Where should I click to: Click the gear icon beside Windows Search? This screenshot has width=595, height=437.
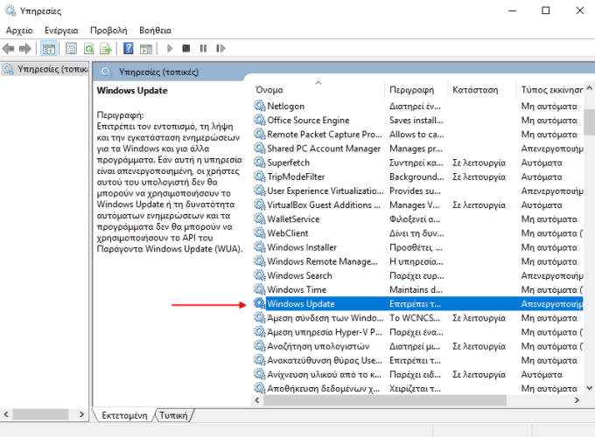pyautogui.click(x=260, y=275)
